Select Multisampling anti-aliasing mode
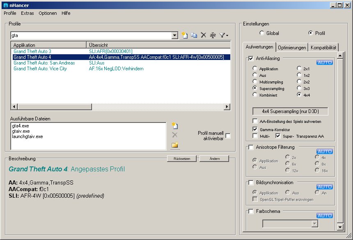Image resolution: width=353 pixels, height=240 pixels. [x=255, y=81]
